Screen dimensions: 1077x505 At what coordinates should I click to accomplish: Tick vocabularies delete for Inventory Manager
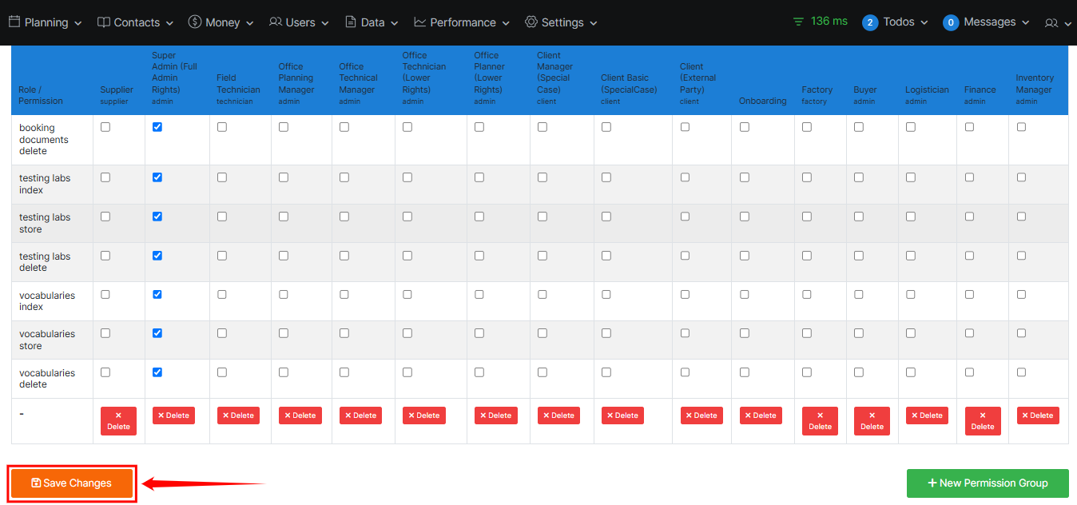pos(1021,372)
